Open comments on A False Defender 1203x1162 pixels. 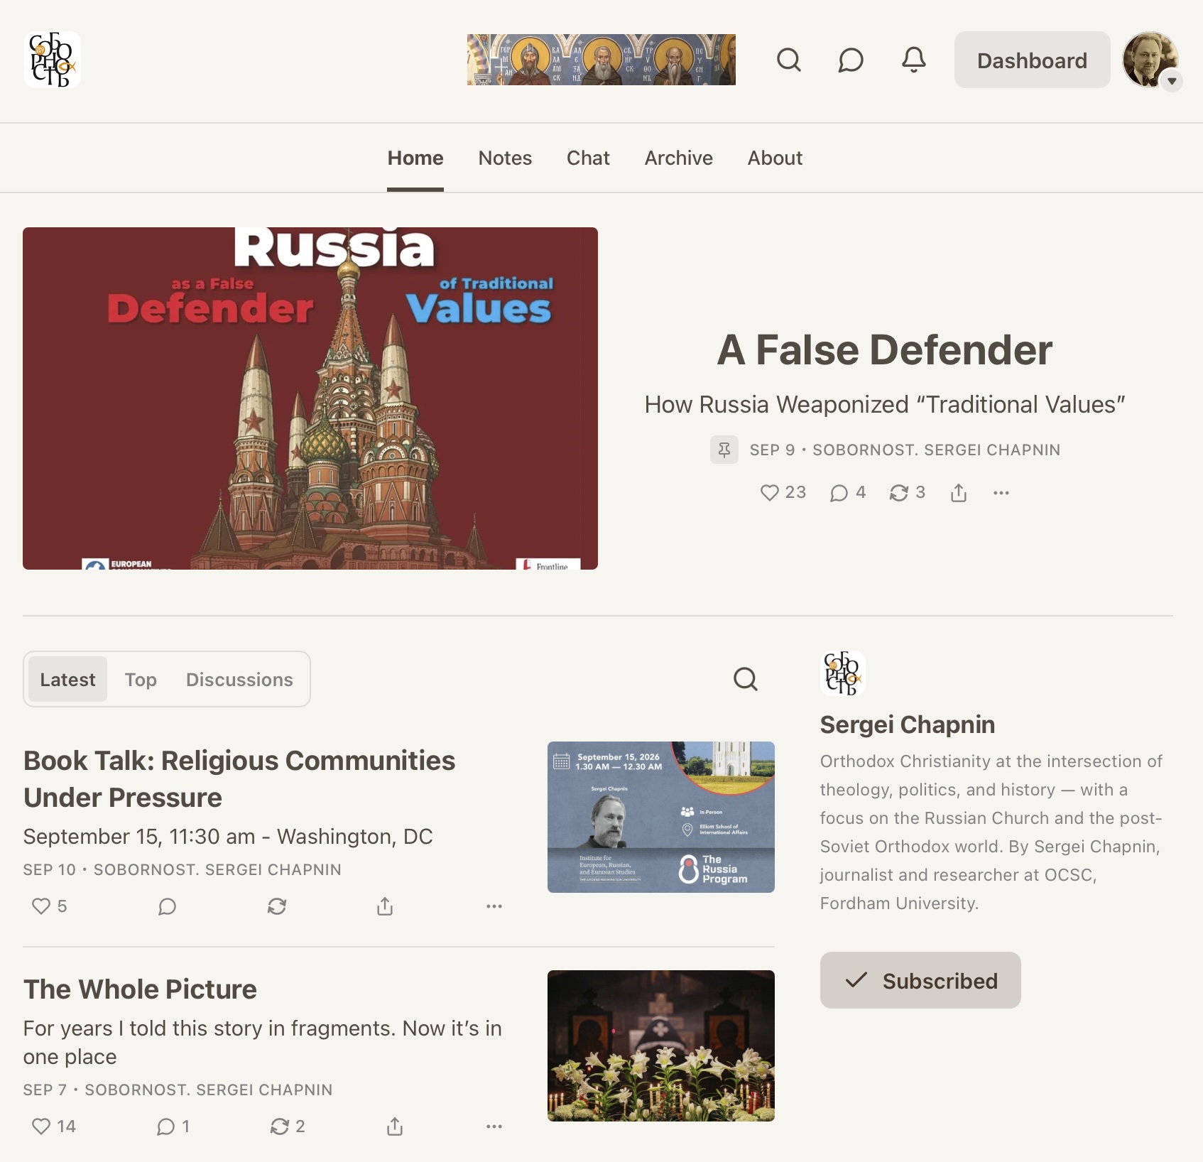coord(847,492)
